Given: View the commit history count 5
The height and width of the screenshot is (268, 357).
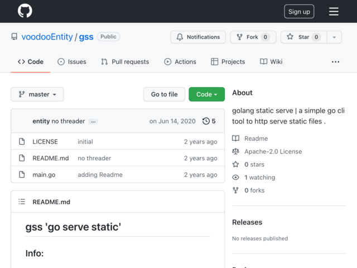Looking at the screenshot, I should [x=209, y=121].
